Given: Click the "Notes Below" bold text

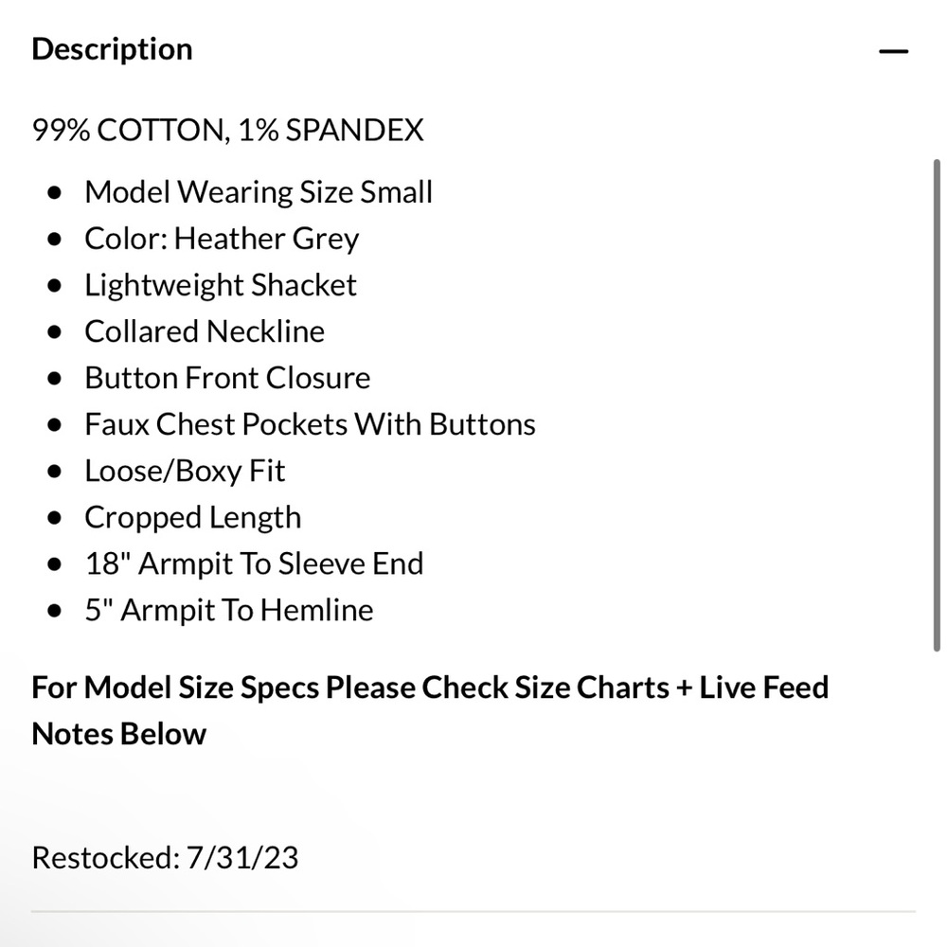Looking at the screenshot, I should (x=118, y=734).
